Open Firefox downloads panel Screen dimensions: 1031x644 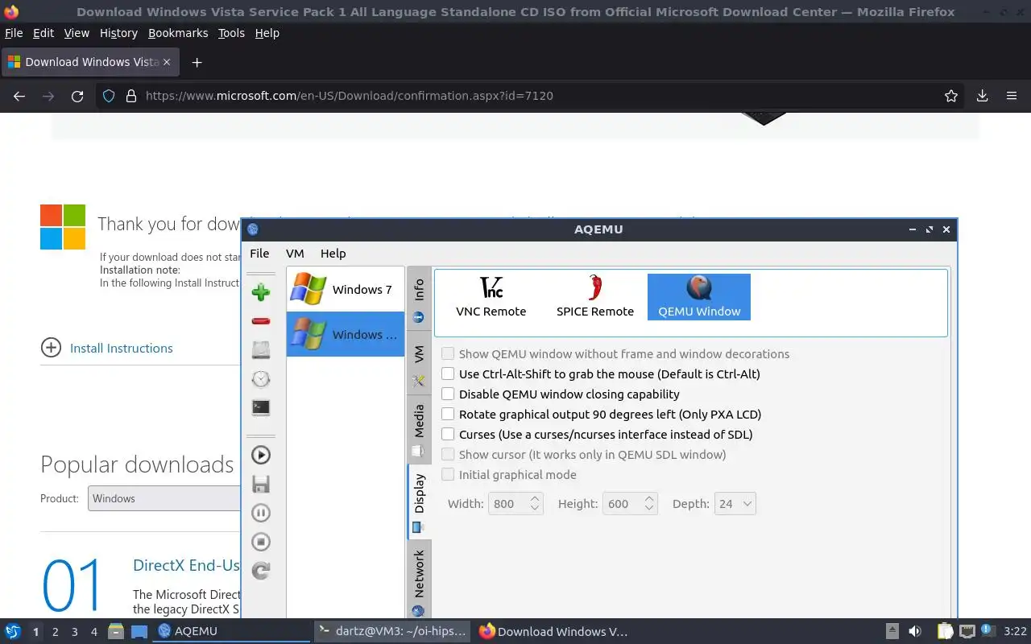click(982, 96)
